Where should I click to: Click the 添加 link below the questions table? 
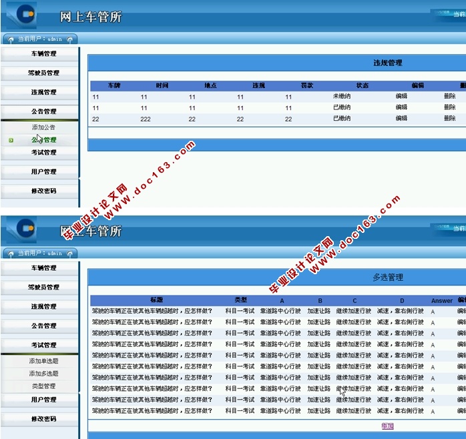pyautogui.click(x=387, y=426)
